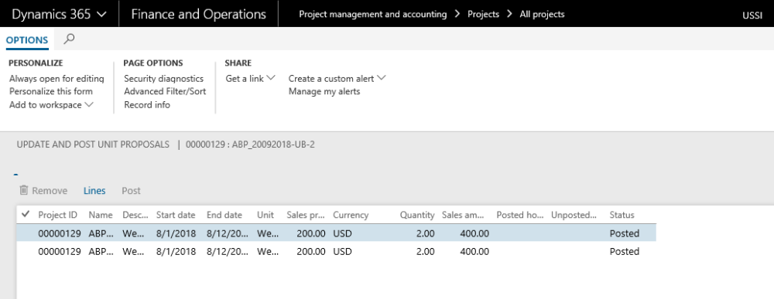
Task: Click the search magnifier icon beside OPTIONS
Action: coord(69,39)
